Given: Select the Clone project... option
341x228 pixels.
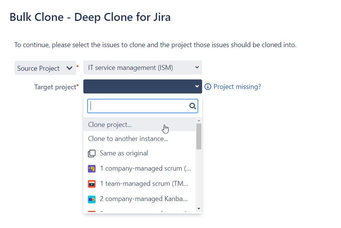Looking at the screenshot, I should tap(110, 123).
